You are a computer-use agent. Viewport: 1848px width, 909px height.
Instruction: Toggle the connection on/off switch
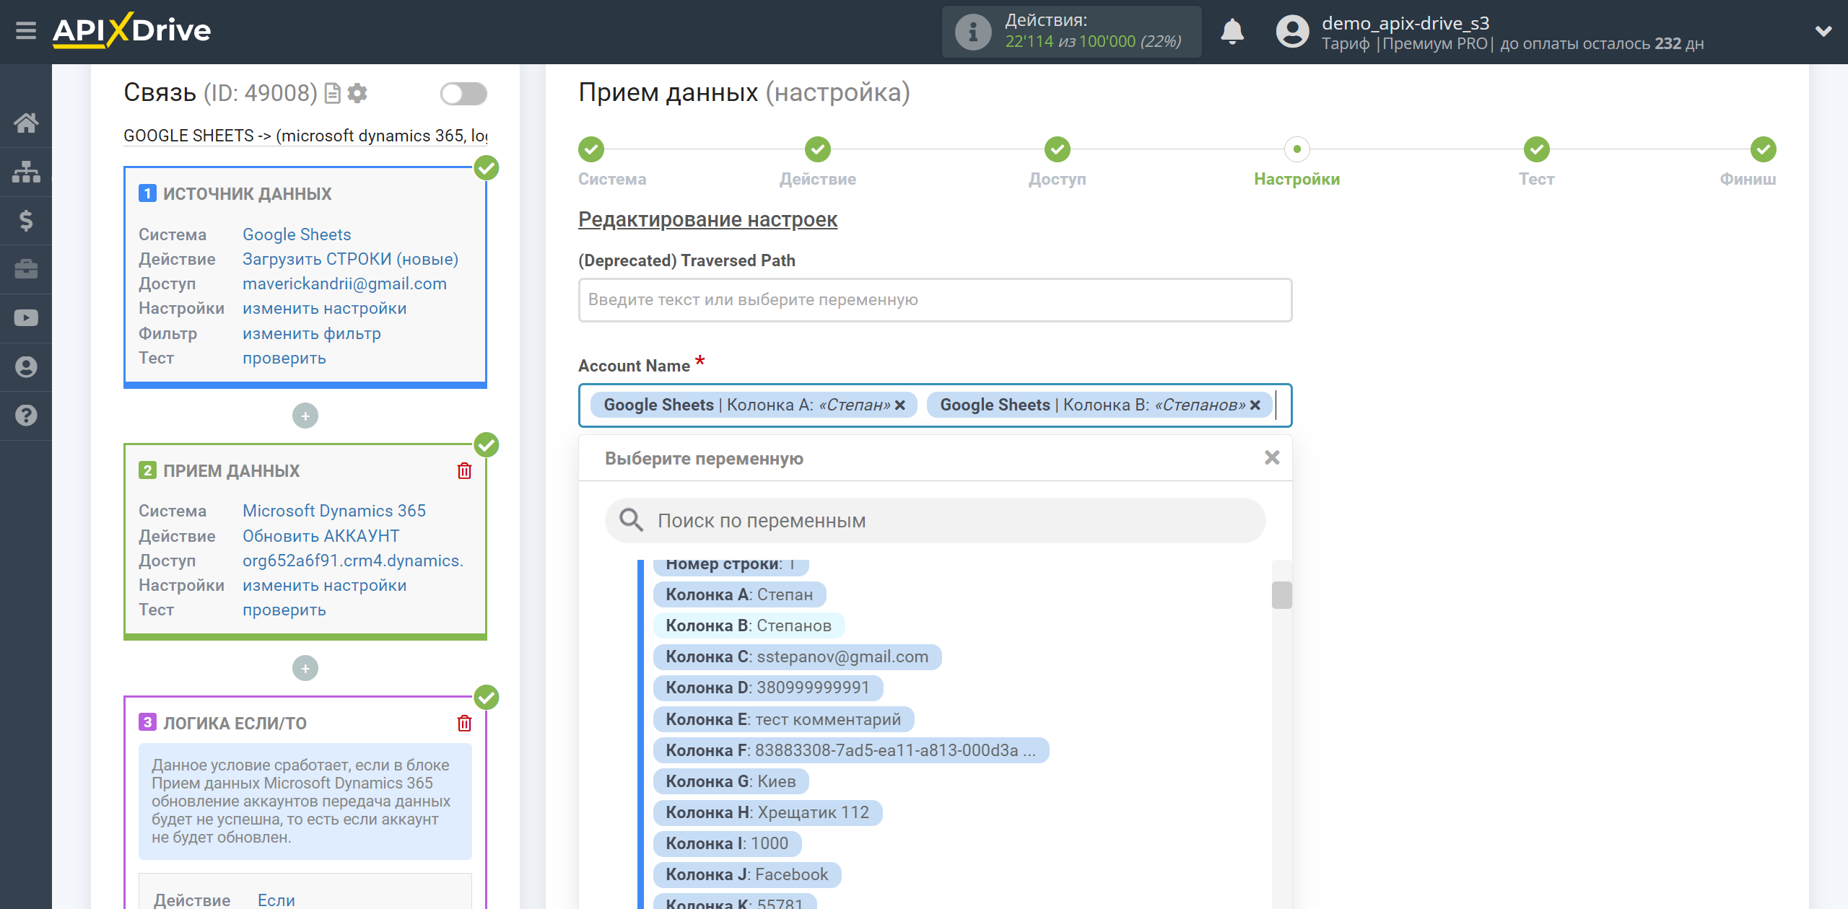point(463,93)
